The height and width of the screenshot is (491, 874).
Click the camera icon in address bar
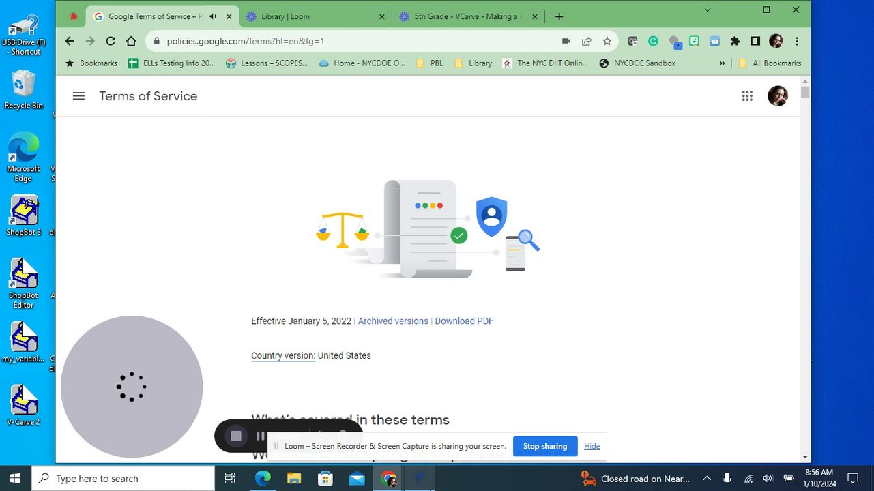click(566, 41)
